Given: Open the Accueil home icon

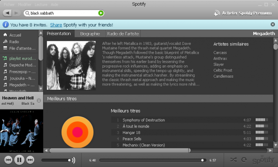Looking at the screenshot, I should pyautogui.click(x=5, y=35).
